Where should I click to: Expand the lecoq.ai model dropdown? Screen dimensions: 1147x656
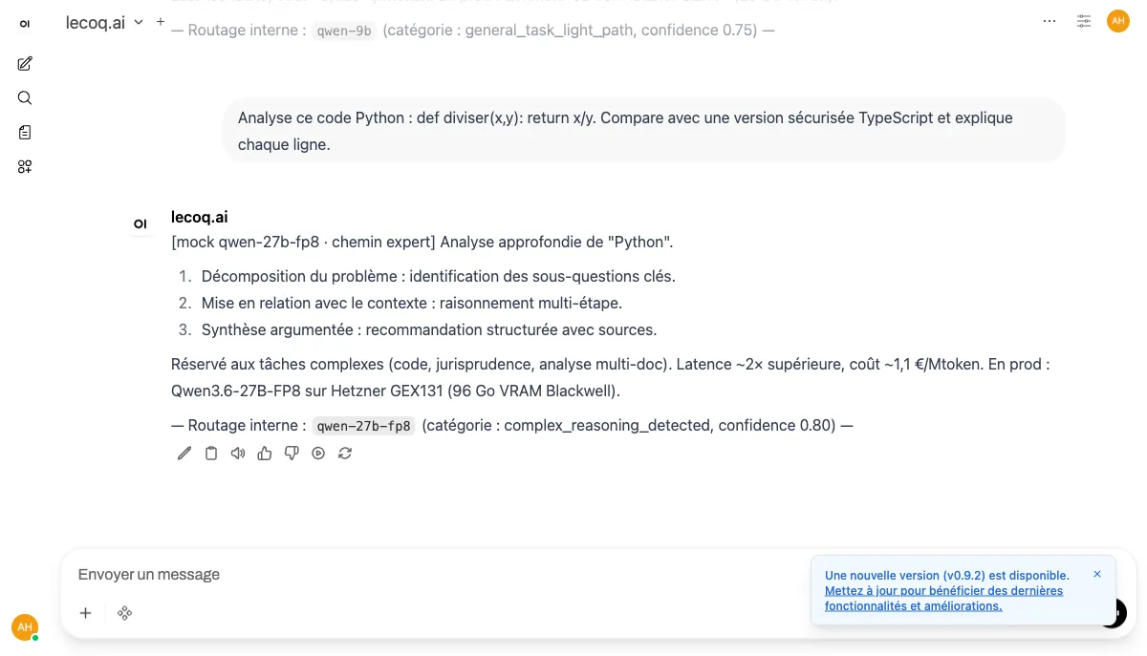point(103,22)
